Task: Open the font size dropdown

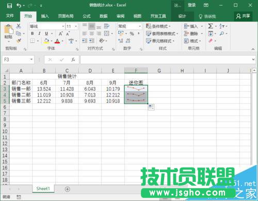Action: (76, 26)
